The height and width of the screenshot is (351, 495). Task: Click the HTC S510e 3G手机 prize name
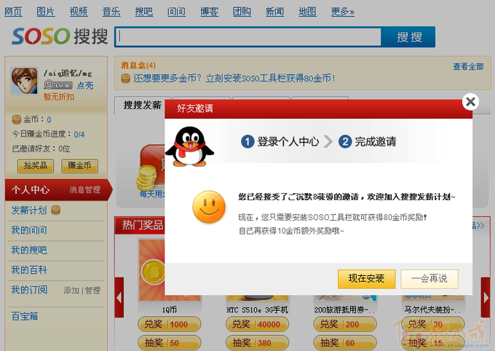pyautogui.click(x=257, y=310)
